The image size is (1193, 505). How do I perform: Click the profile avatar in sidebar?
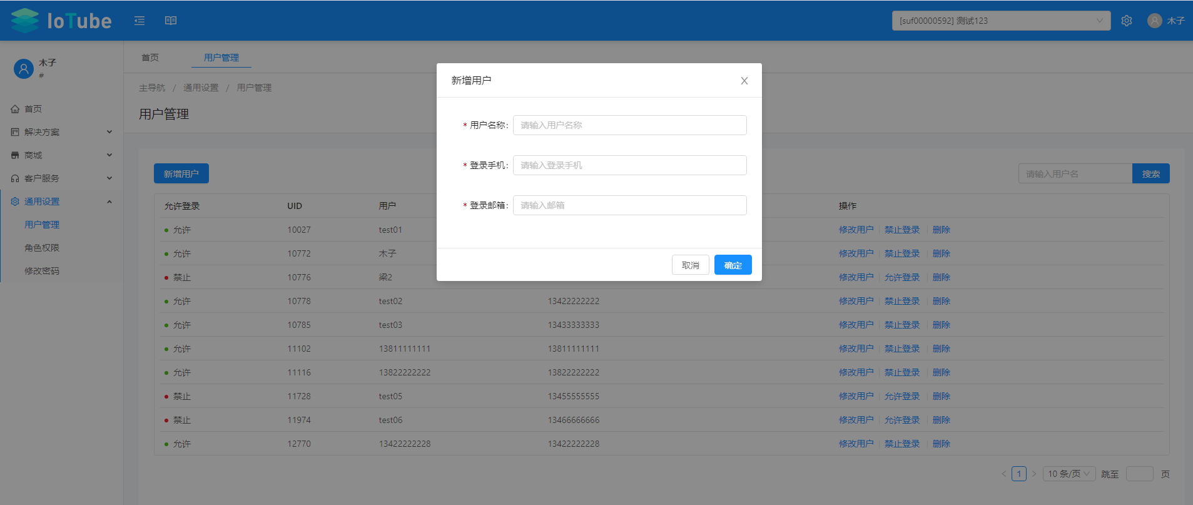tap(24, 69)
